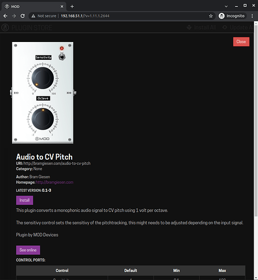Reload the current page
Screen dimensions: 258x280
(x=22, y=16)
